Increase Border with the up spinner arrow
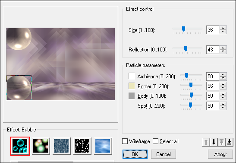This screenshot has height=163, width=236. pyautogui.click(x=223, y=84)
